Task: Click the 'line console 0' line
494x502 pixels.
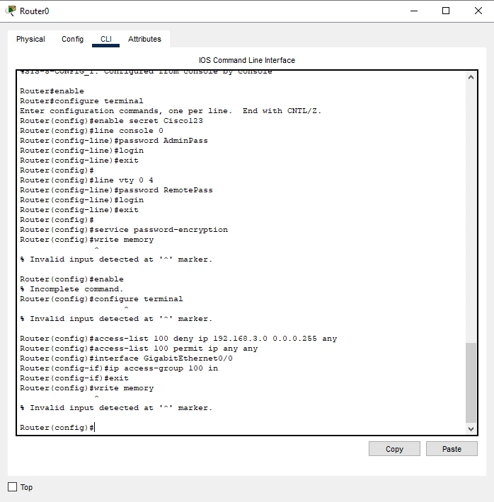Action: [92, 131]
